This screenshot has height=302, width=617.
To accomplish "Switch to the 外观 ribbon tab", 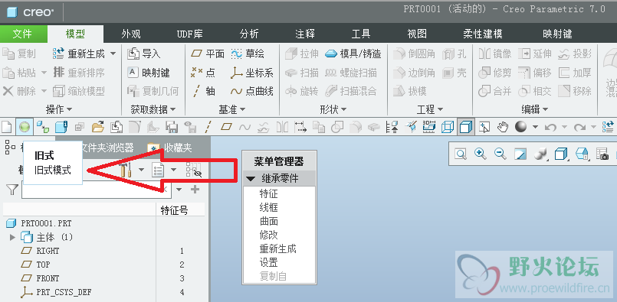I will click(131, 34).
